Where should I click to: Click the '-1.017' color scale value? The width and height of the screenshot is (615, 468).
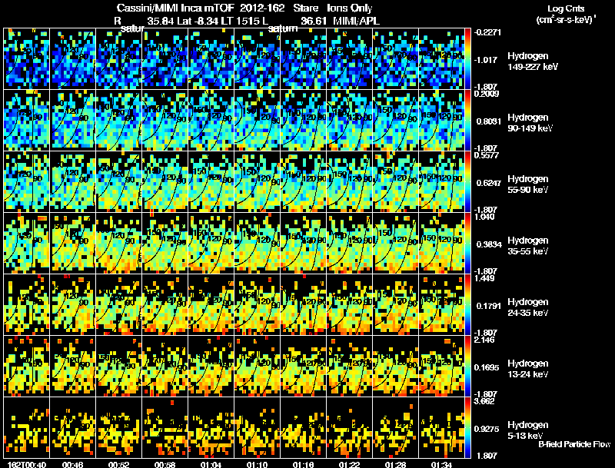click(487, 60)
